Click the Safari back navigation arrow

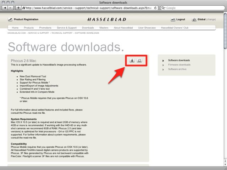(5, 8)
